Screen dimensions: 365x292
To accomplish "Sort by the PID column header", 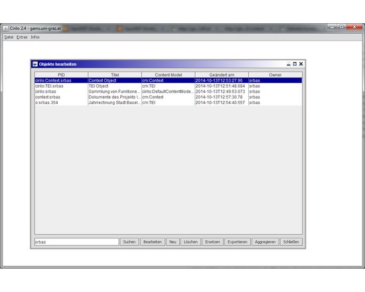I will (62, 75).
